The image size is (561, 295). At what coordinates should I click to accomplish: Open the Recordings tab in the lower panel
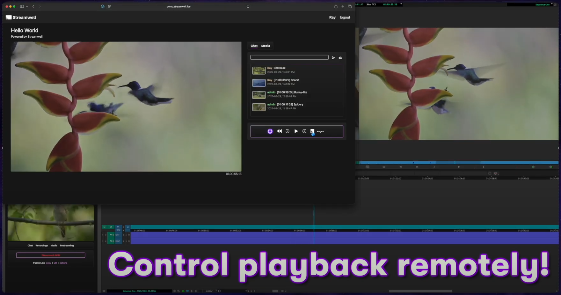click(42, 246)
